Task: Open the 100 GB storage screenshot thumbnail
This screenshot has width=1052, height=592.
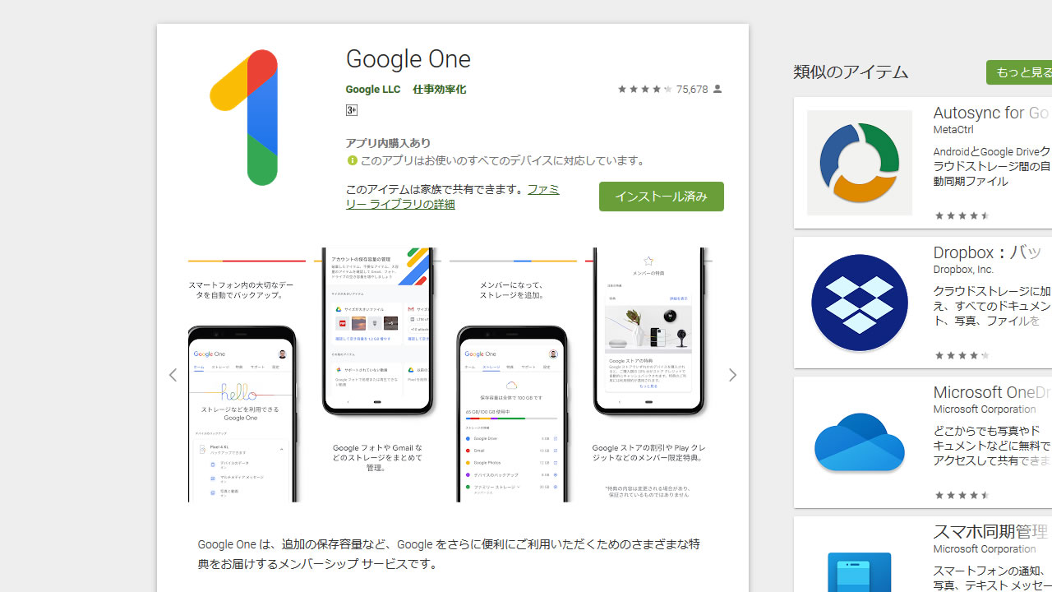Action: pos(513,375)
